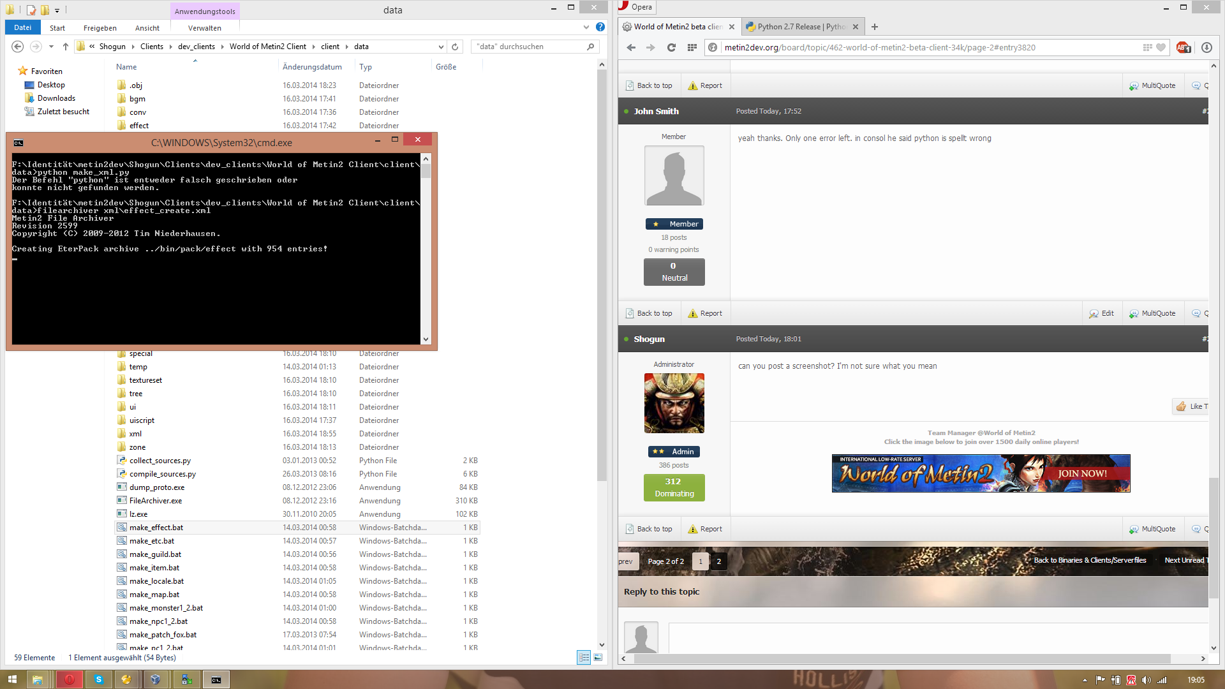Open Explorer help question mark icon
The image size is (1225, 689).
point(600,27)
